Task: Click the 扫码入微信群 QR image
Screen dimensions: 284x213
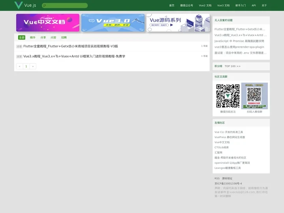Action: 254,96
